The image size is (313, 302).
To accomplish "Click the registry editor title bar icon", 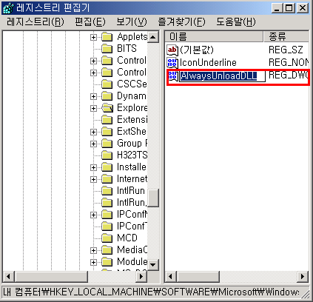I will (x=9, y=8).
